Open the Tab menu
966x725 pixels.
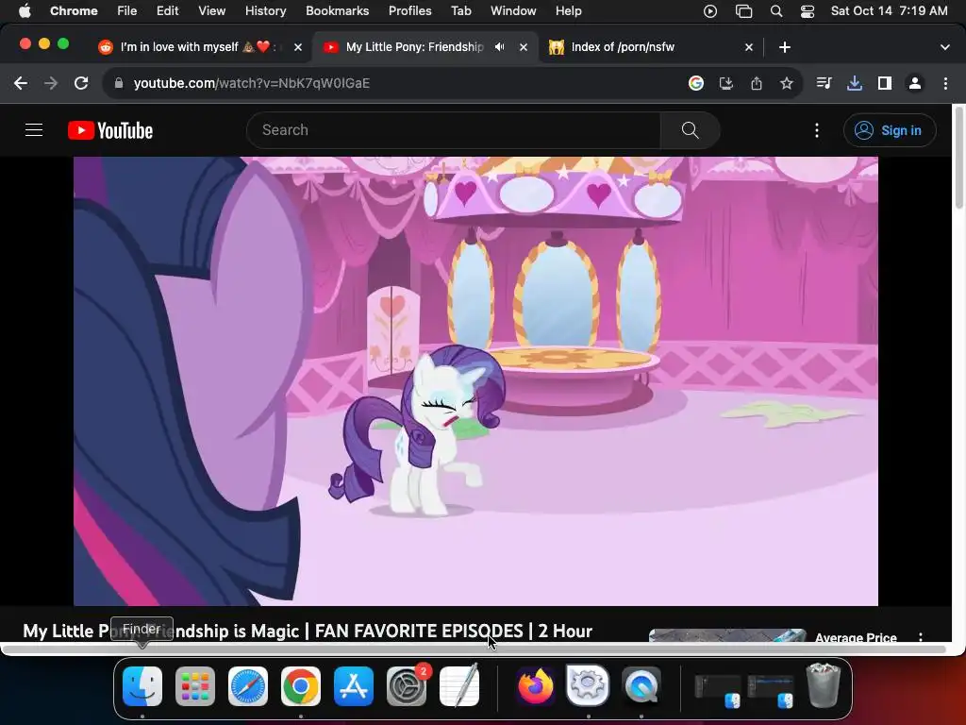click(x=460, y=10)
